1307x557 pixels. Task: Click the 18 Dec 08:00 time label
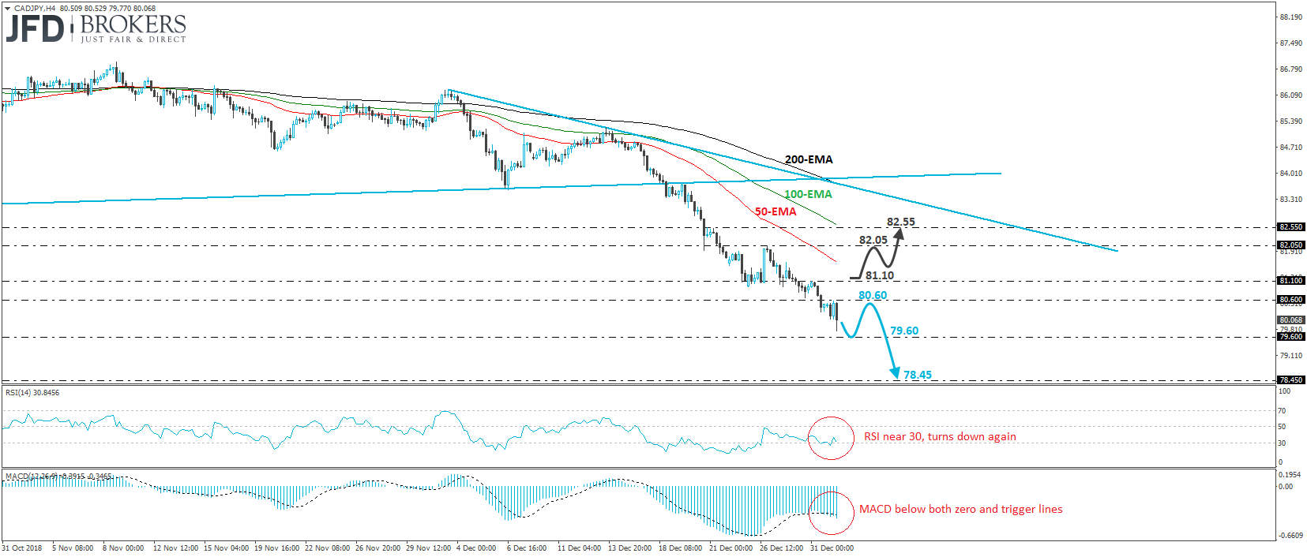[681, 548]
